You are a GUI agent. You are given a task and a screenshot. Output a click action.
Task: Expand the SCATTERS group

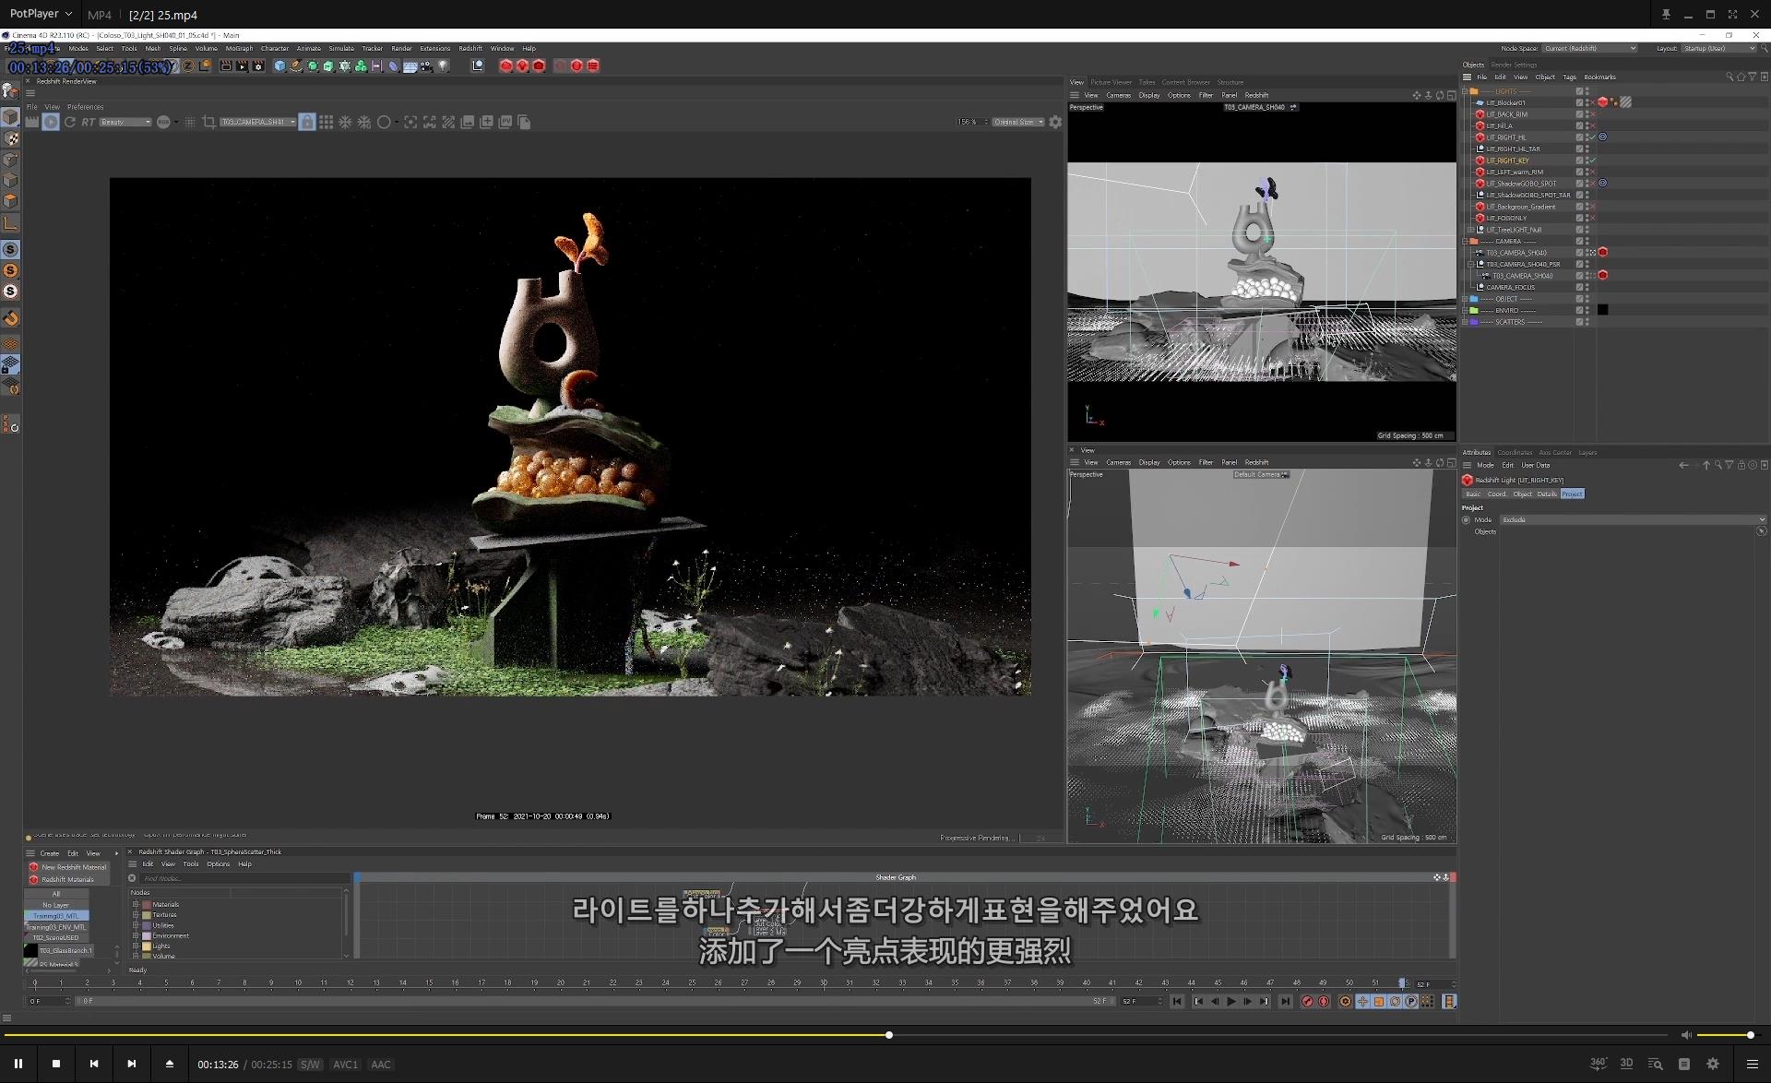(1465, 322)
